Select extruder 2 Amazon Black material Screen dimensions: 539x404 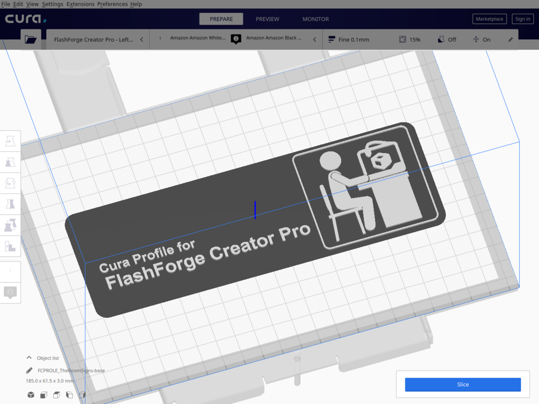[x=273, y=38]
